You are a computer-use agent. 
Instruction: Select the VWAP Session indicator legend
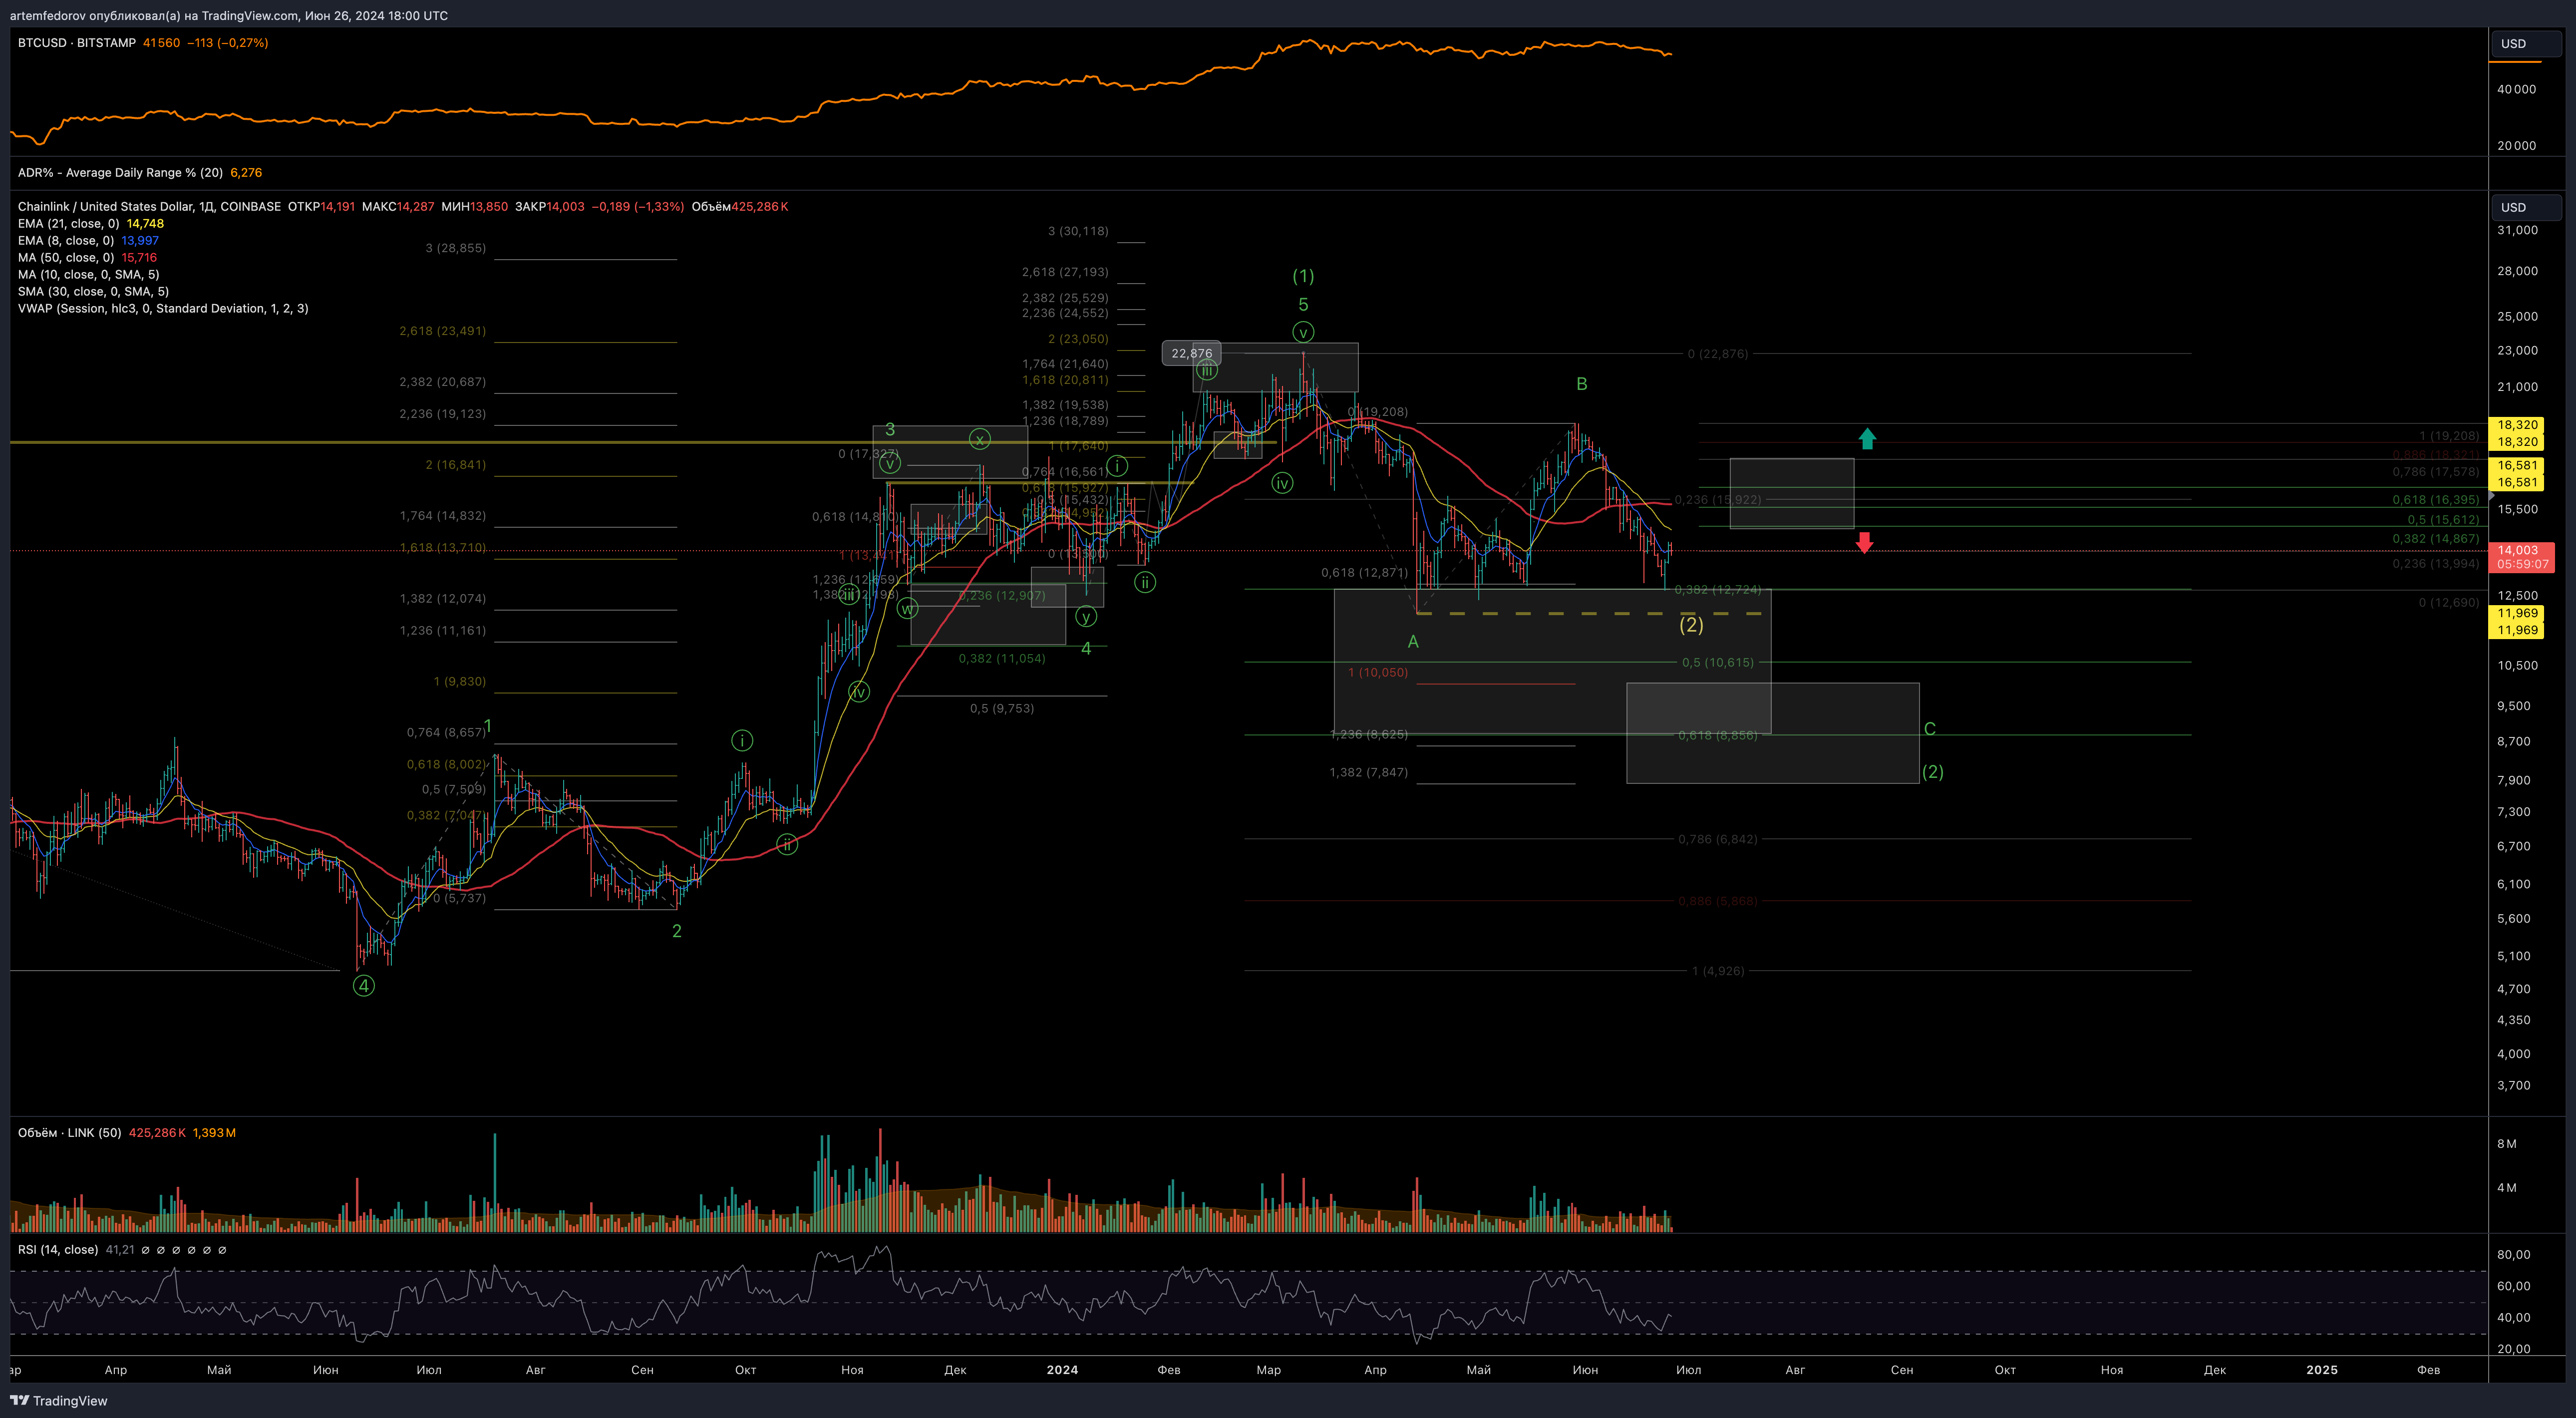click(163, 308)
